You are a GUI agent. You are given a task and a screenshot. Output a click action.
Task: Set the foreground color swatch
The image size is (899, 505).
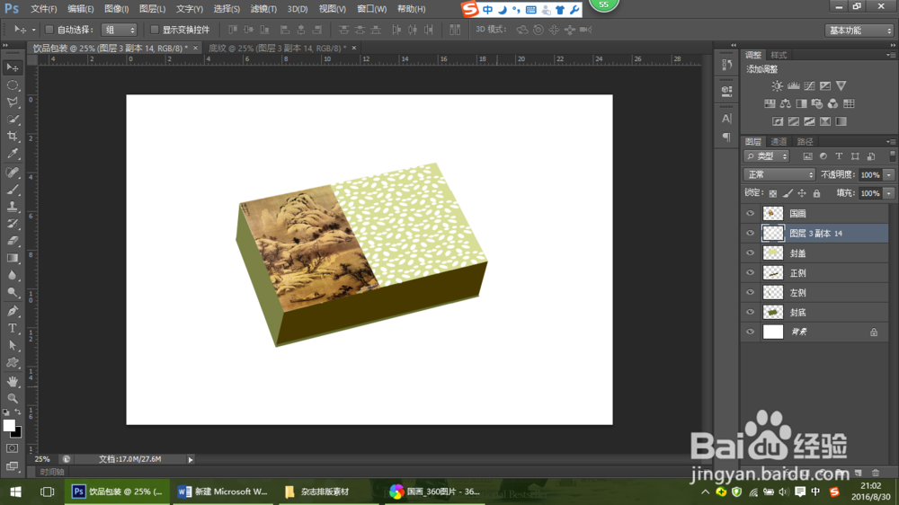(8, 425)
